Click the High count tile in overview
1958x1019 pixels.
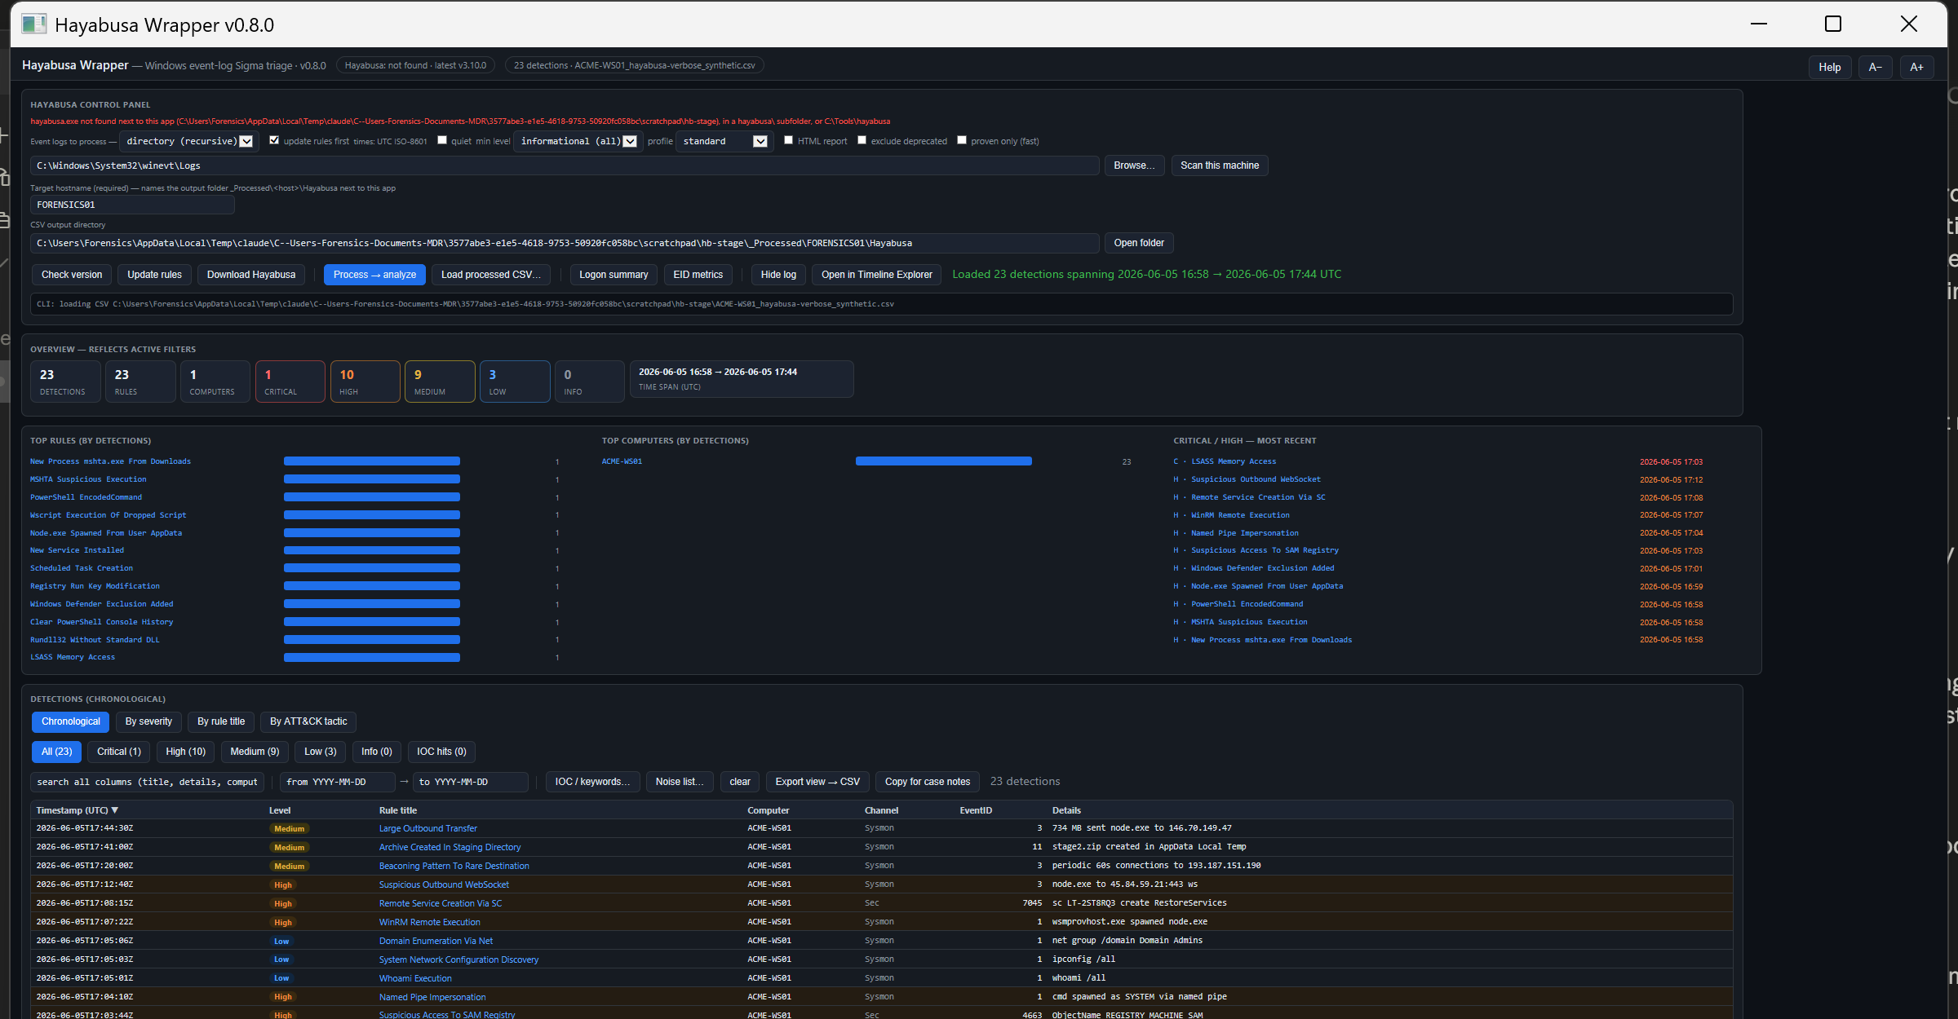[x=365, y=382]
